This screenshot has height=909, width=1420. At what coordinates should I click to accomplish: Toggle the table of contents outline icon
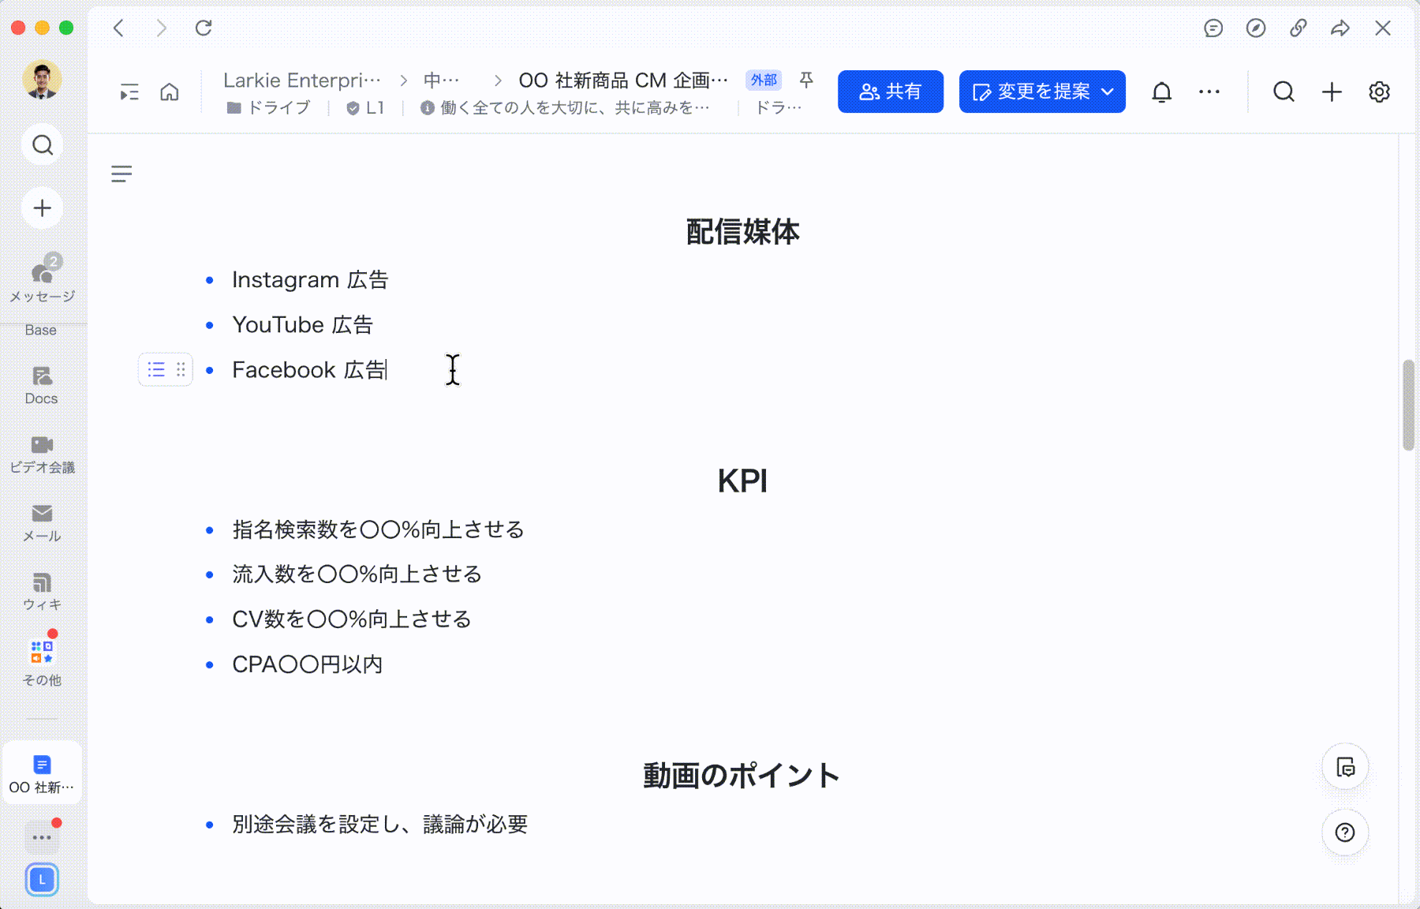point(121,174)
